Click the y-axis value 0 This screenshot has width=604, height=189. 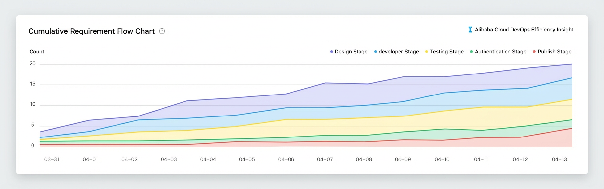click(32, 146)
